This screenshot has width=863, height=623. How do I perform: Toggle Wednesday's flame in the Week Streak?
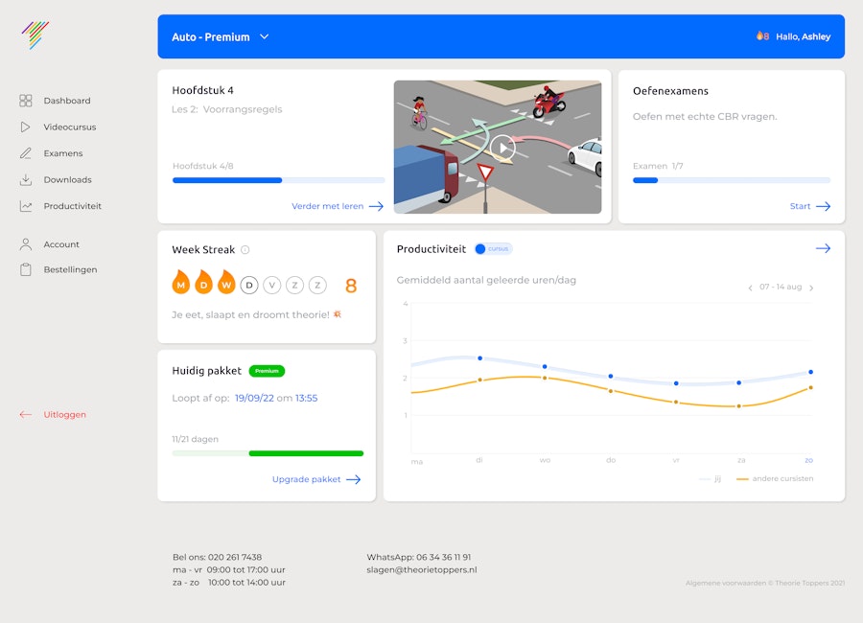(228, 283)
